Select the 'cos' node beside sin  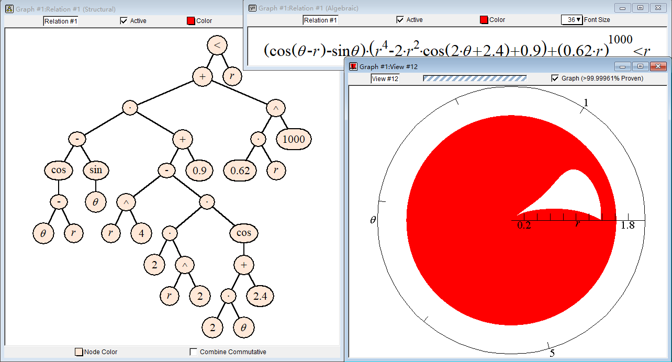(x=59, y=171)
